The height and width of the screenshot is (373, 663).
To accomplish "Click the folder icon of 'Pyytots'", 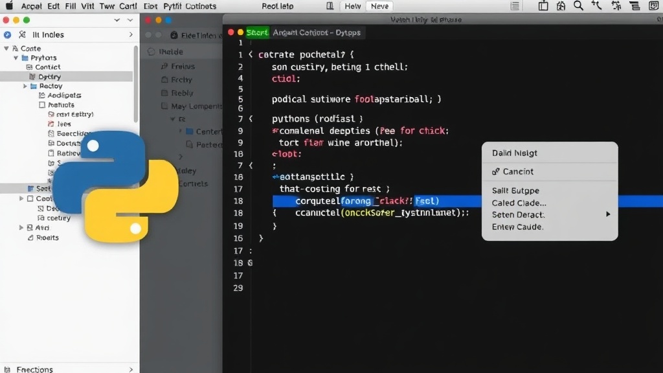I will [x=25, y=58].
